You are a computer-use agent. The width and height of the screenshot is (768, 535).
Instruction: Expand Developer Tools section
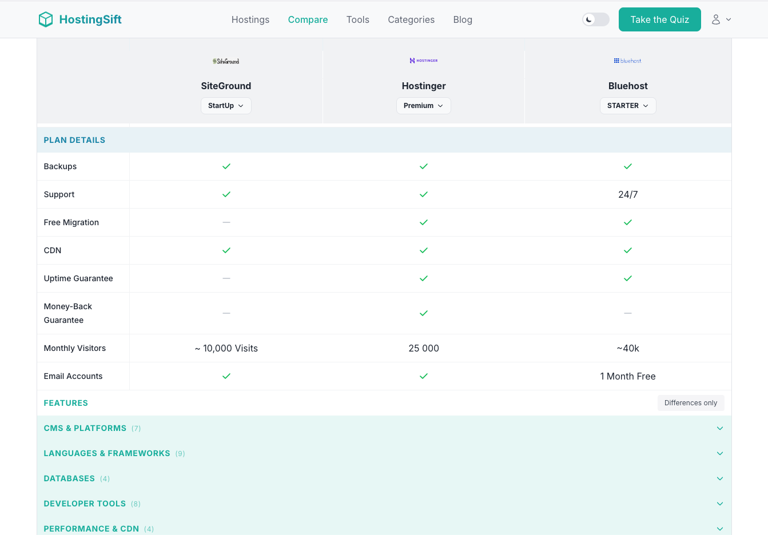pos(384,504)
